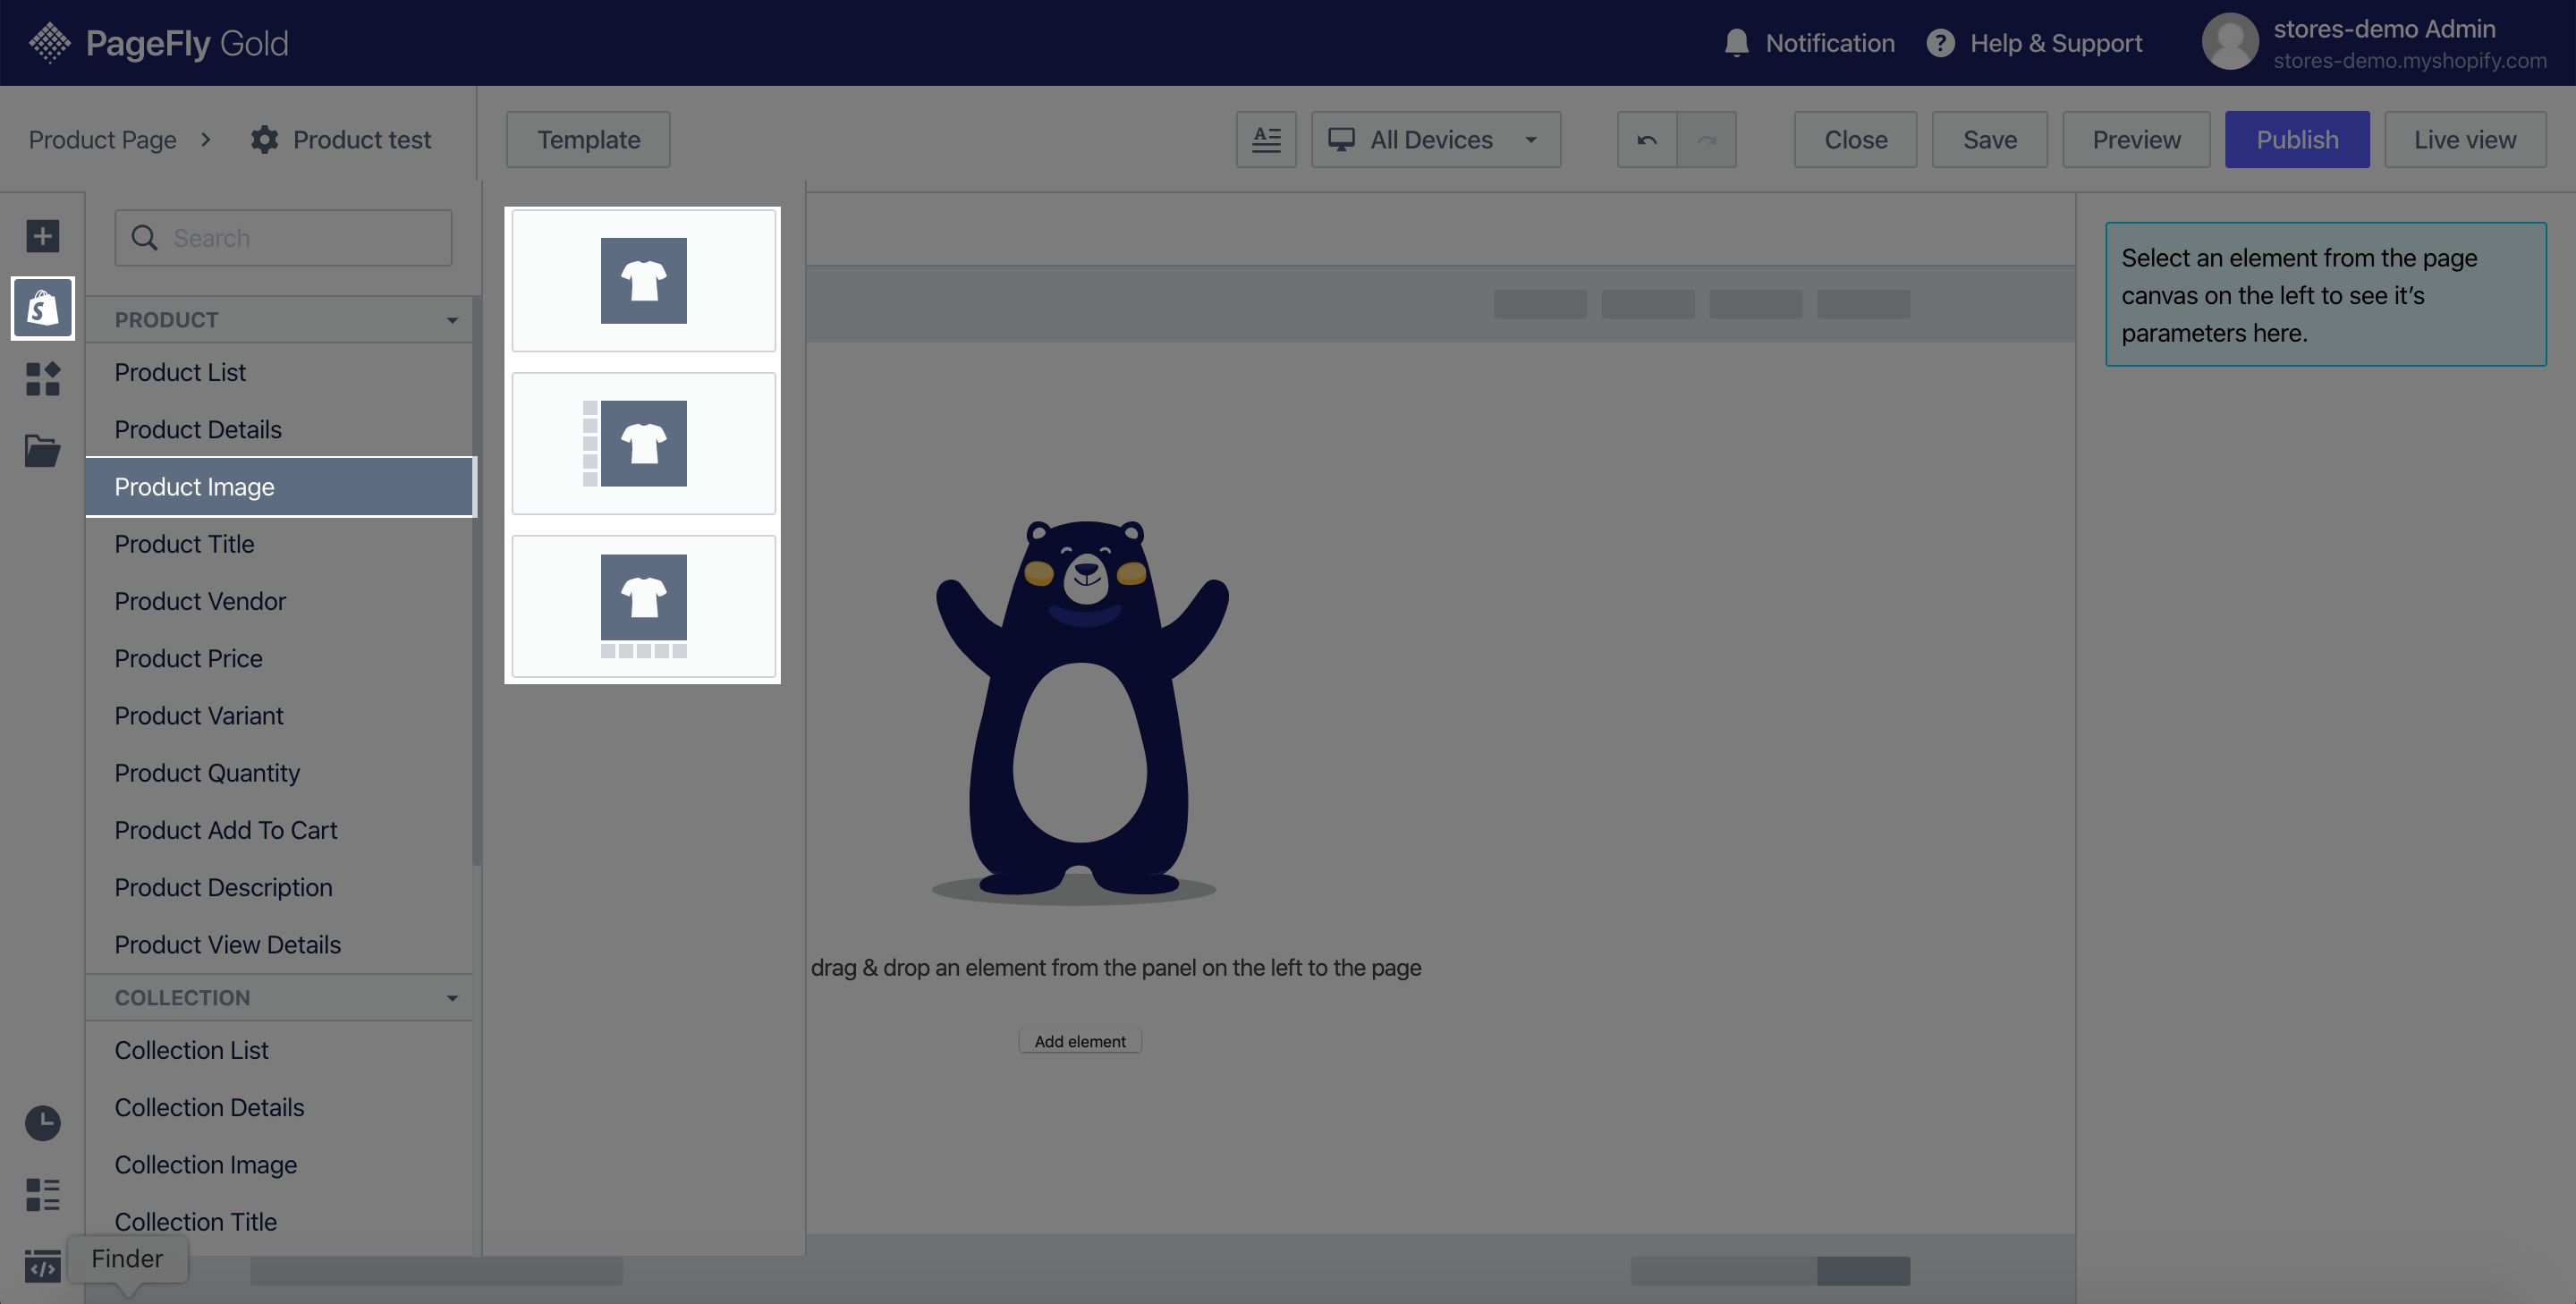
Task: Click the stores-demo Admin avatar
Action: point(2230,42)
